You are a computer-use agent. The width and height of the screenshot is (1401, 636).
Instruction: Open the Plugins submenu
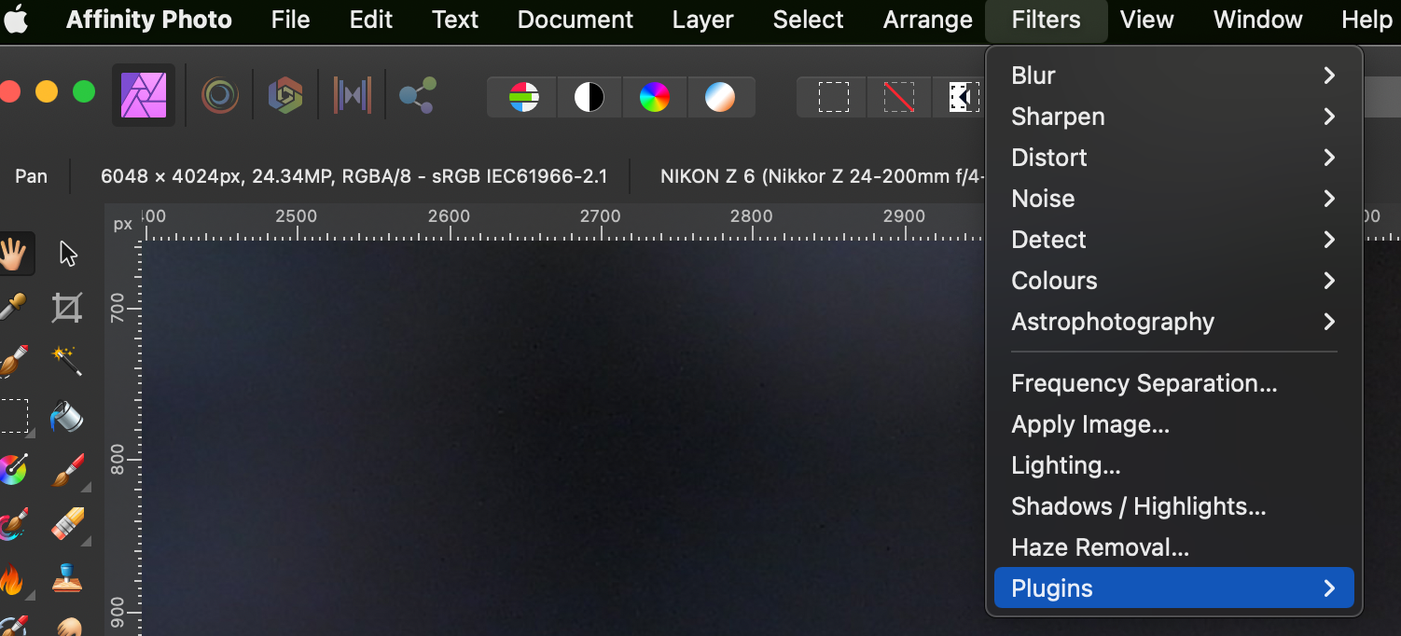(1173, 588)
